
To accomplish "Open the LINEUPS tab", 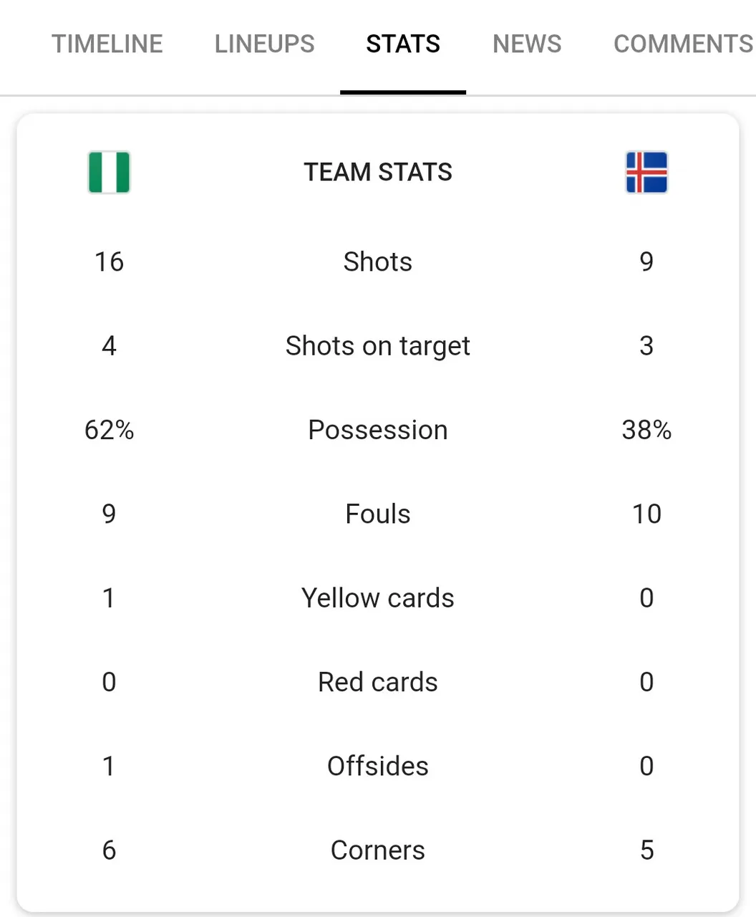I will pyautogui.click(x=265, y=44).
